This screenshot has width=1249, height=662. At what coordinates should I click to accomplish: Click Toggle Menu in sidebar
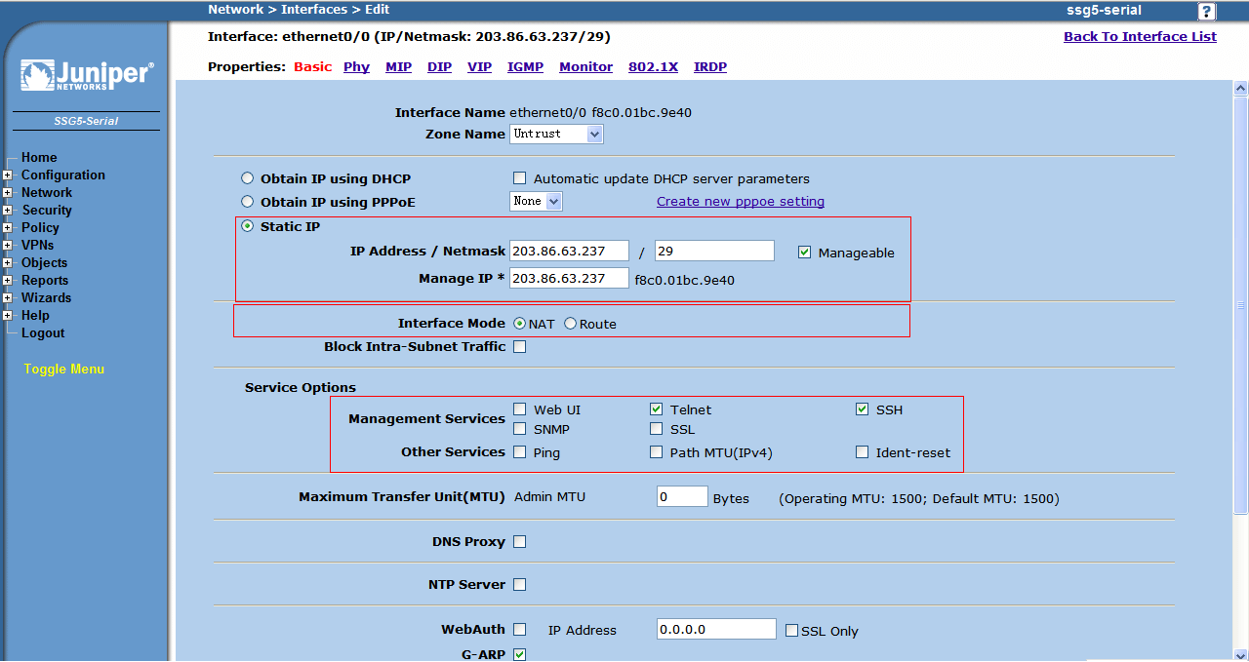[64, 370]
